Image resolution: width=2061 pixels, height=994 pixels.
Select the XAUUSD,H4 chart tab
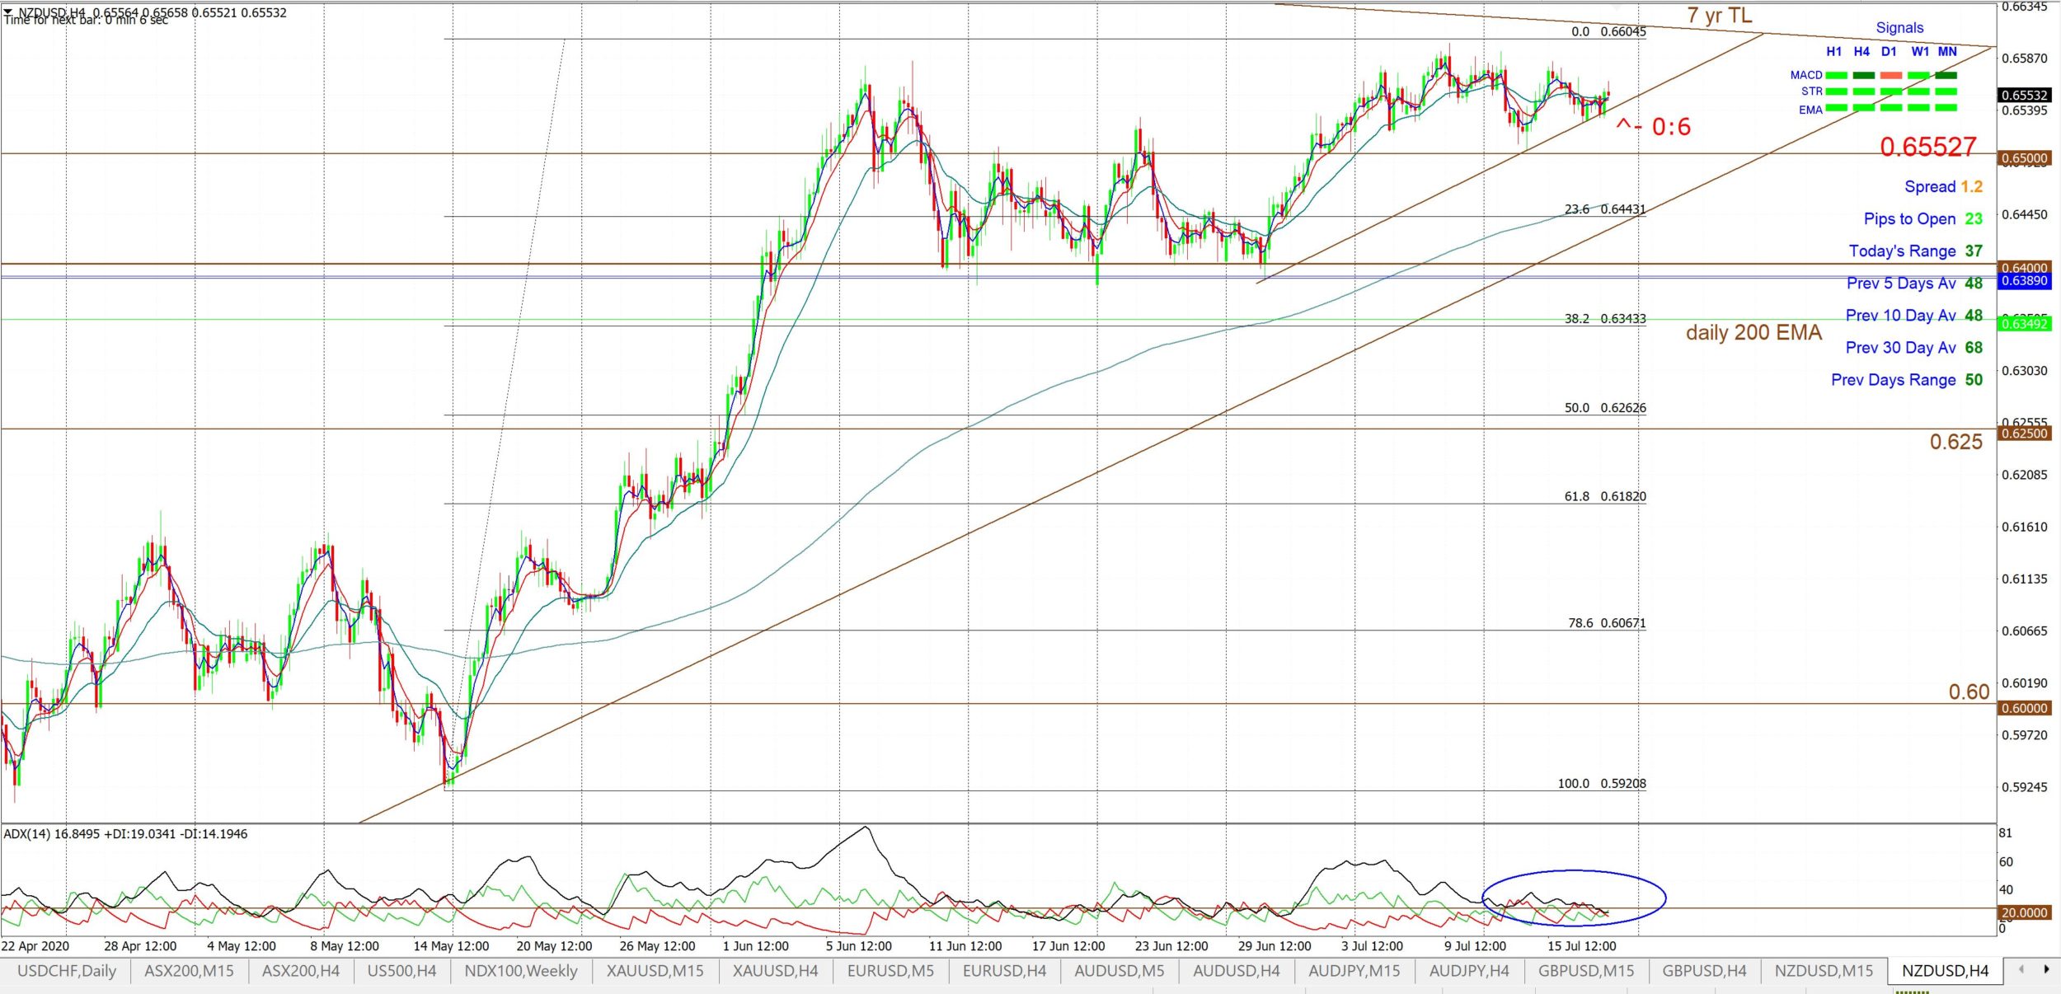click(776, 971)
